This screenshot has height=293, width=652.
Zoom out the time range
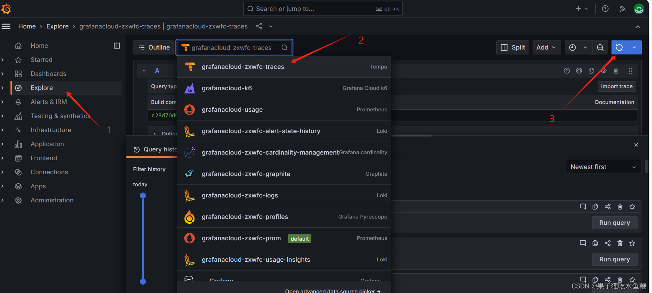(600, 47)
